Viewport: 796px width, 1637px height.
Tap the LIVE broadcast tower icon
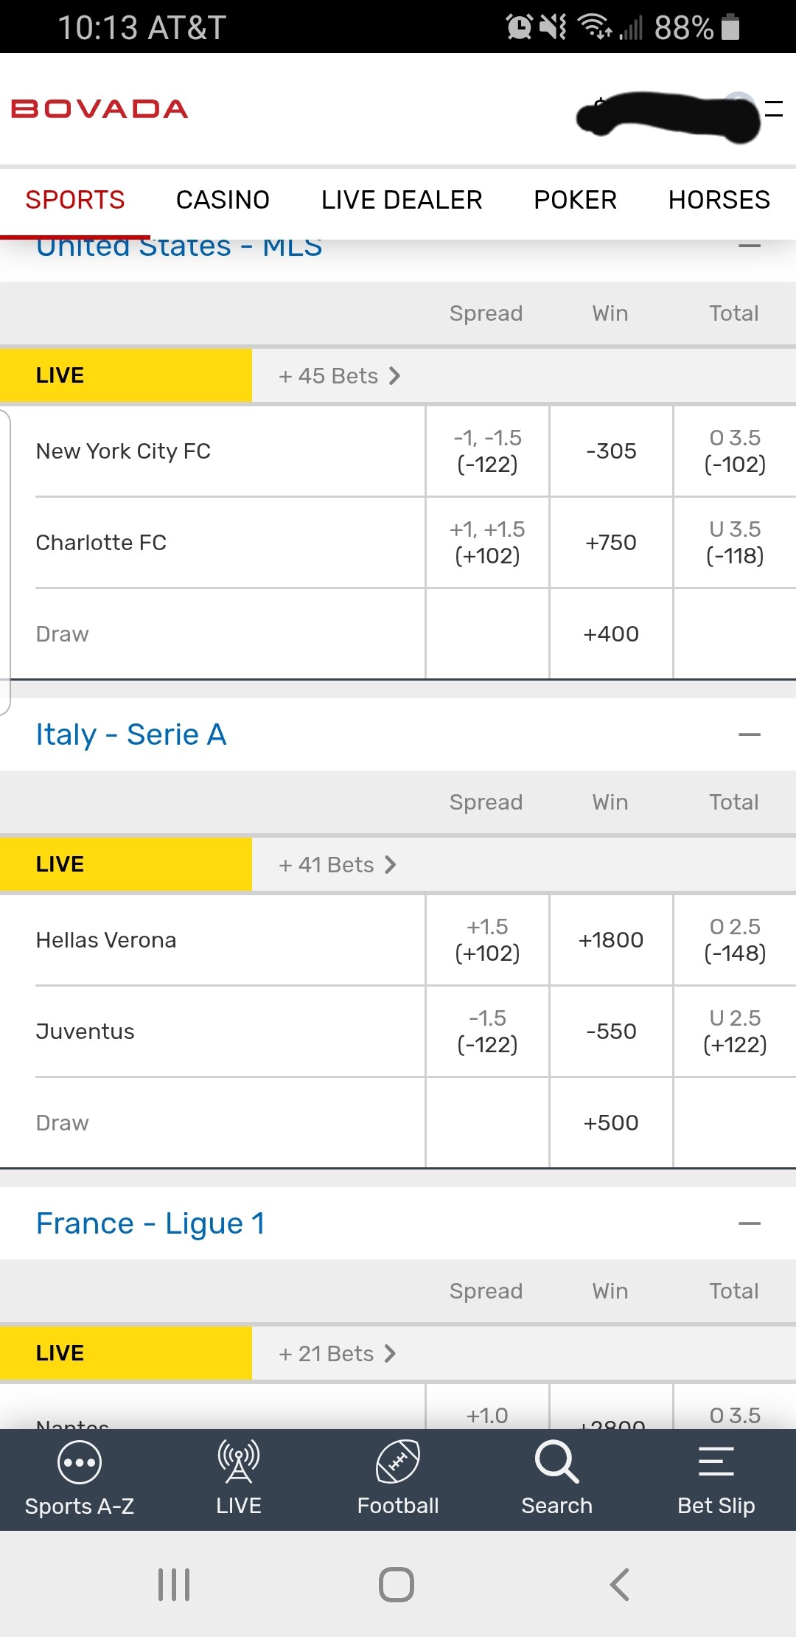[238, 1462]
